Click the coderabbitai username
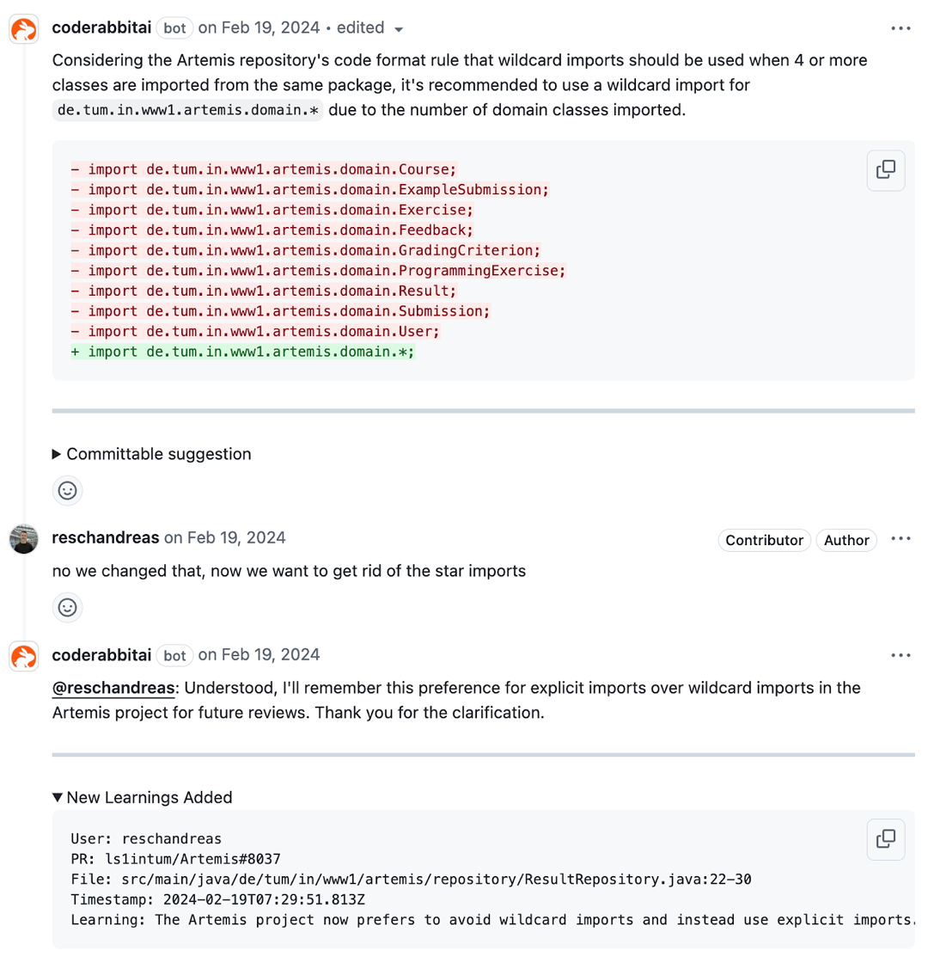Image resolution: width=928 pixels, height=969 pixels. coord(101,27)
